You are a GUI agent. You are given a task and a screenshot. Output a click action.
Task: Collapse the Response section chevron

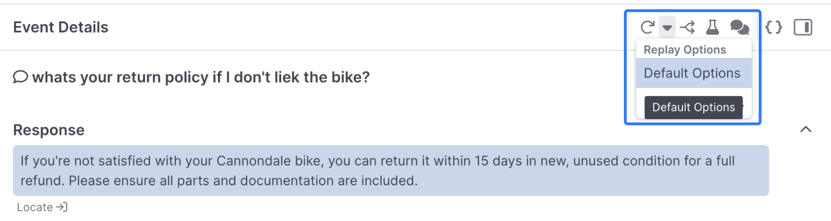(x=806, y=130)
